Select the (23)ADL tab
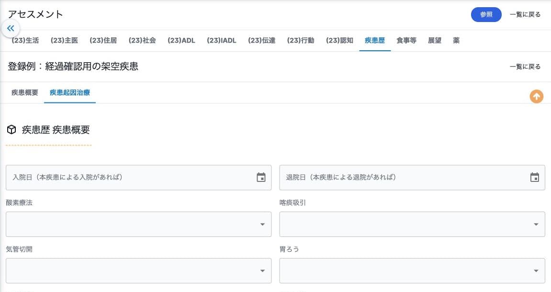The height and width of the screenshot is (292, 551). click(x=181, y=40)
